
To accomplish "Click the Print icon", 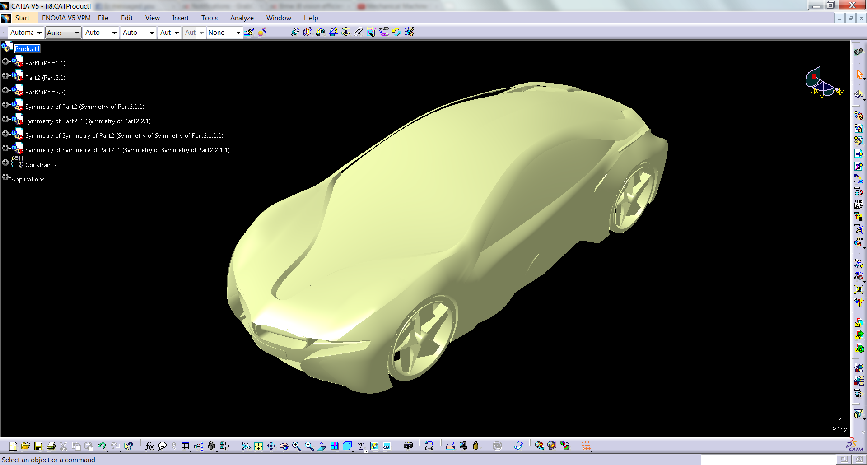I will (x=51, y=446).
